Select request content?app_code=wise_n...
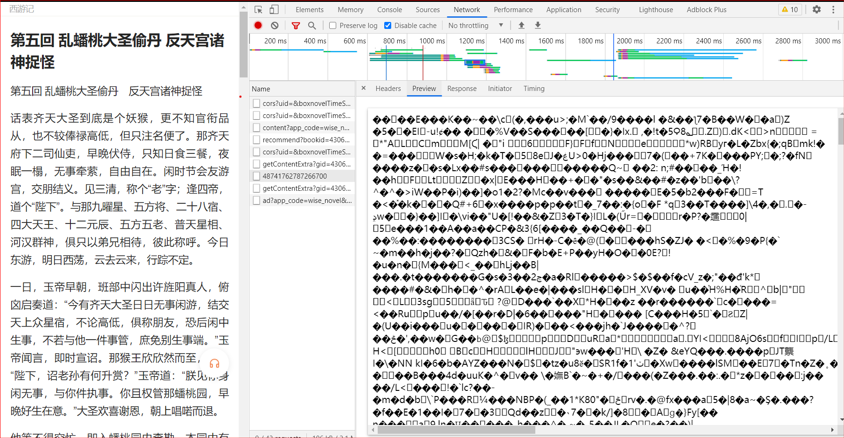Viewport: 844px width, 438px height. pos(302,127)
